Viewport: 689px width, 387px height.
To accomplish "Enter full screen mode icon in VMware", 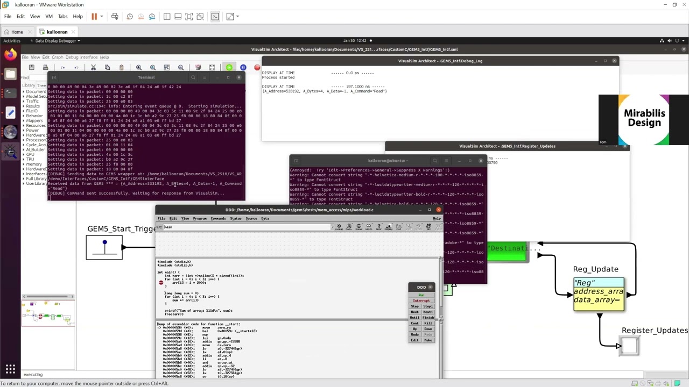I will [189, 17].
